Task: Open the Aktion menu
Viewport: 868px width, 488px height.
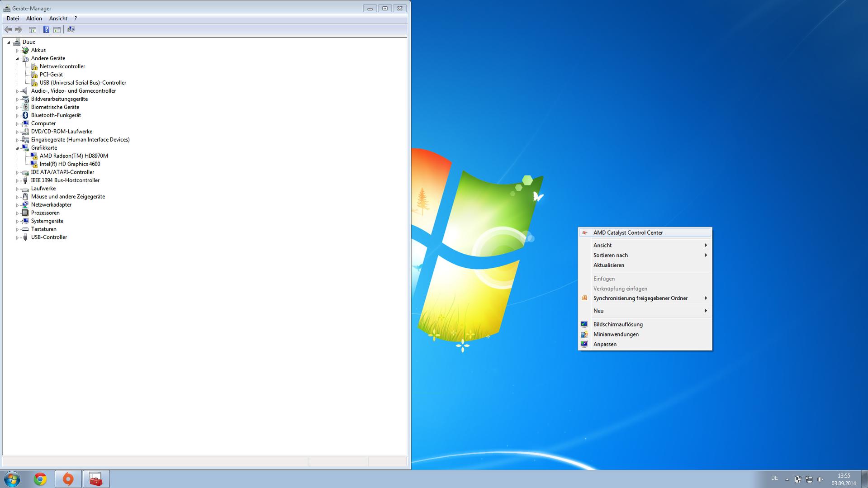Action: coord(34,19)
